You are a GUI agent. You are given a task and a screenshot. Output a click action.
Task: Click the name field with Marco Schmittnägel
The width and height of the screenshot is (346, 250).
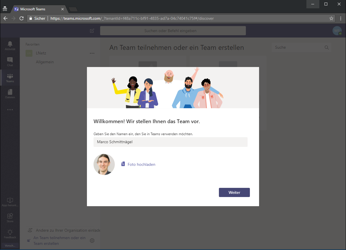170,142
